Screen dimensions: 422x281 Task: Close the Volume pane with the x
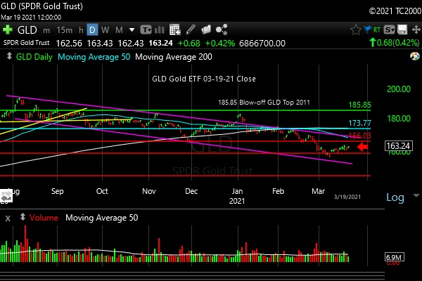[x=8, y=218]
